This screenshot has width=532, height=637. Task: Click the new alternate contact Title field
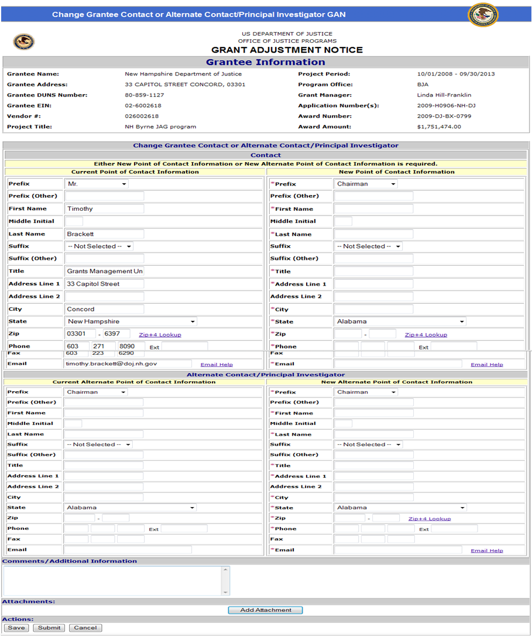point(373,465)
